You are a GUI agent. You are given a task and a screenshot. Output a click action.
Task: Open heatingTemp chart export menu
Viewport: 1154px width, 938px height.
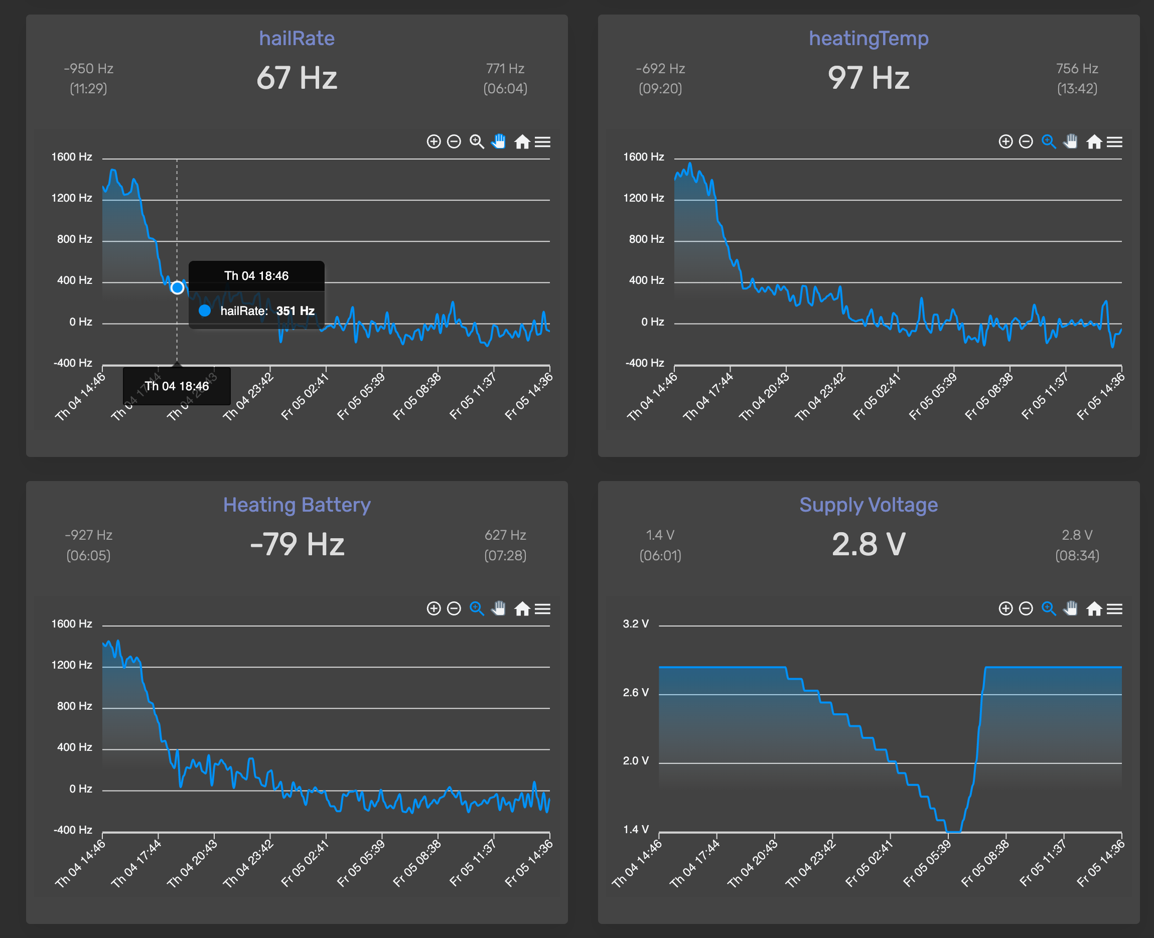pos(1114,141)
